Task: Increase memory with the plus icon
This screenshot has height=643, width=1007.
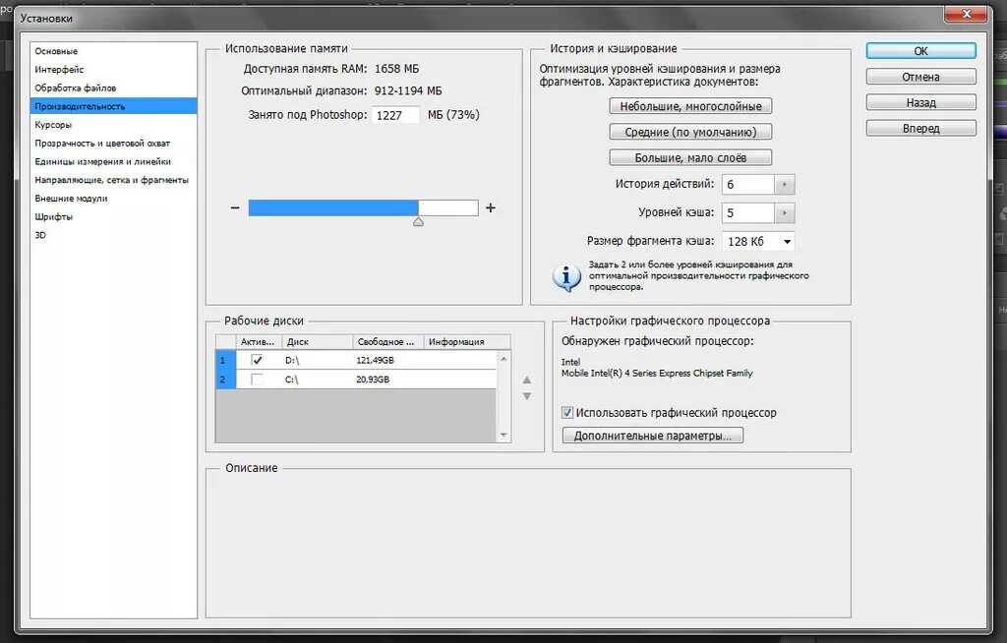Action: pyautogui.click(x=491, y=207)
